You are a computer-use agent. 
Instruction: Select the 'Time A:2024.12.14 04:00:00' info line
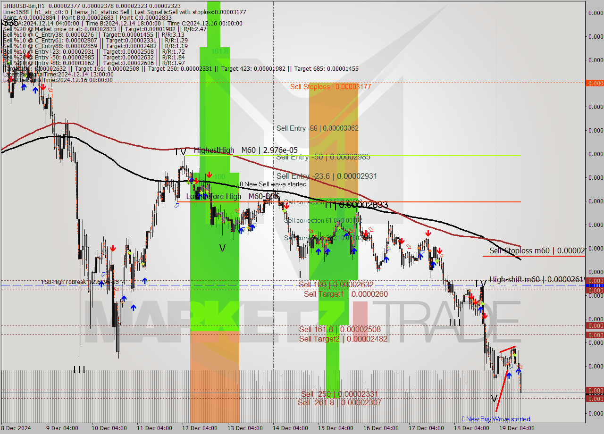(123, 24)
